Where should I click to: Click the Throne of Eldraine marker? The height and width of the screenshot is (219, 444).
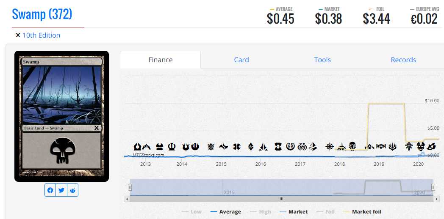pyautogui.click(x=409, y=147)
